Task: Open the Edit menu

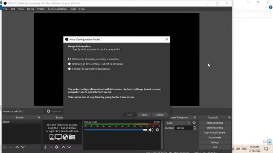Action: (13, 9)
